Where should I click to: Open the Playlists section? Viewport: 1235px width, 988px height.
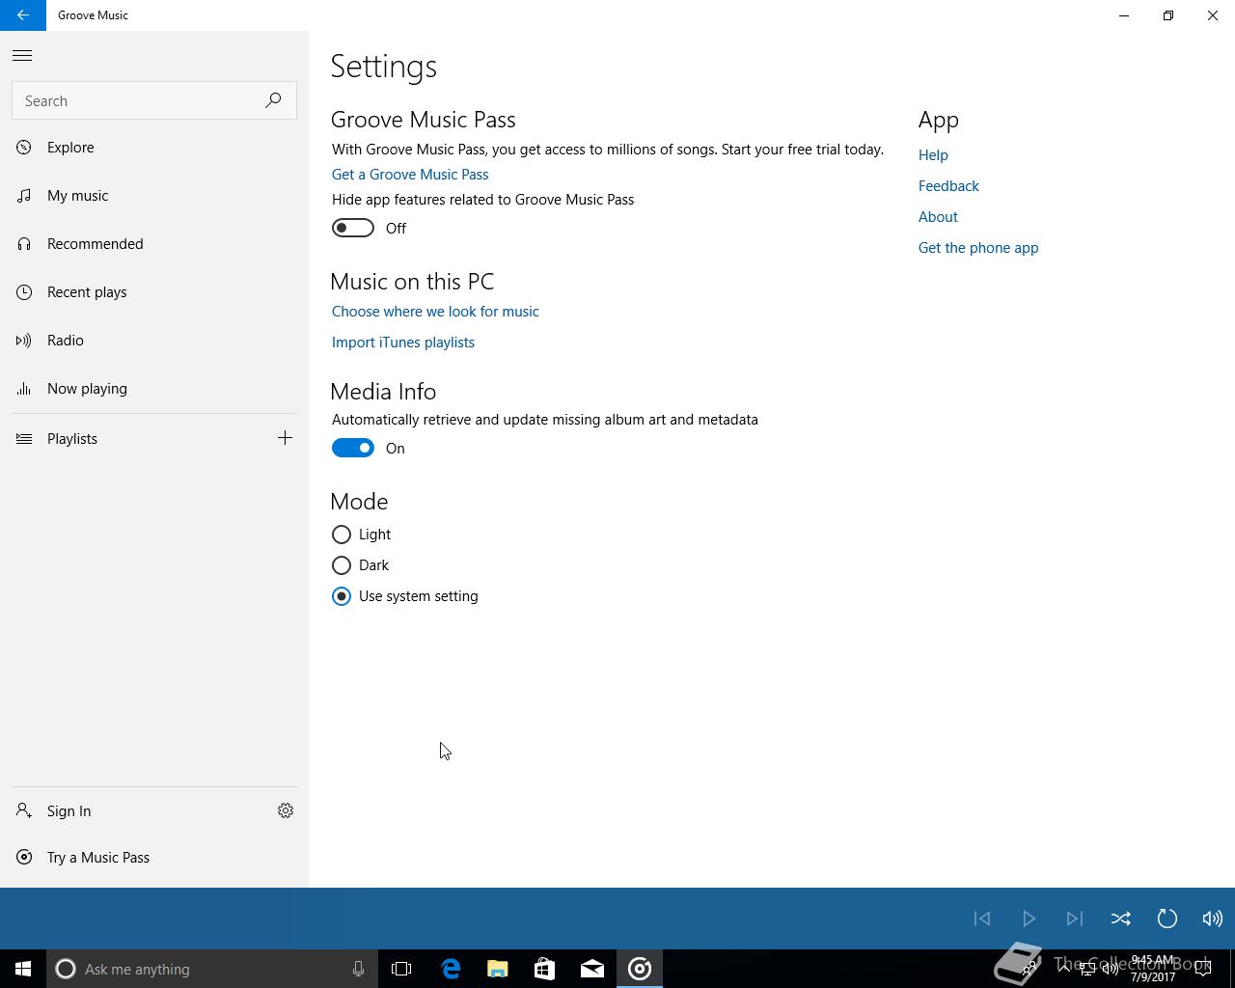130,439
